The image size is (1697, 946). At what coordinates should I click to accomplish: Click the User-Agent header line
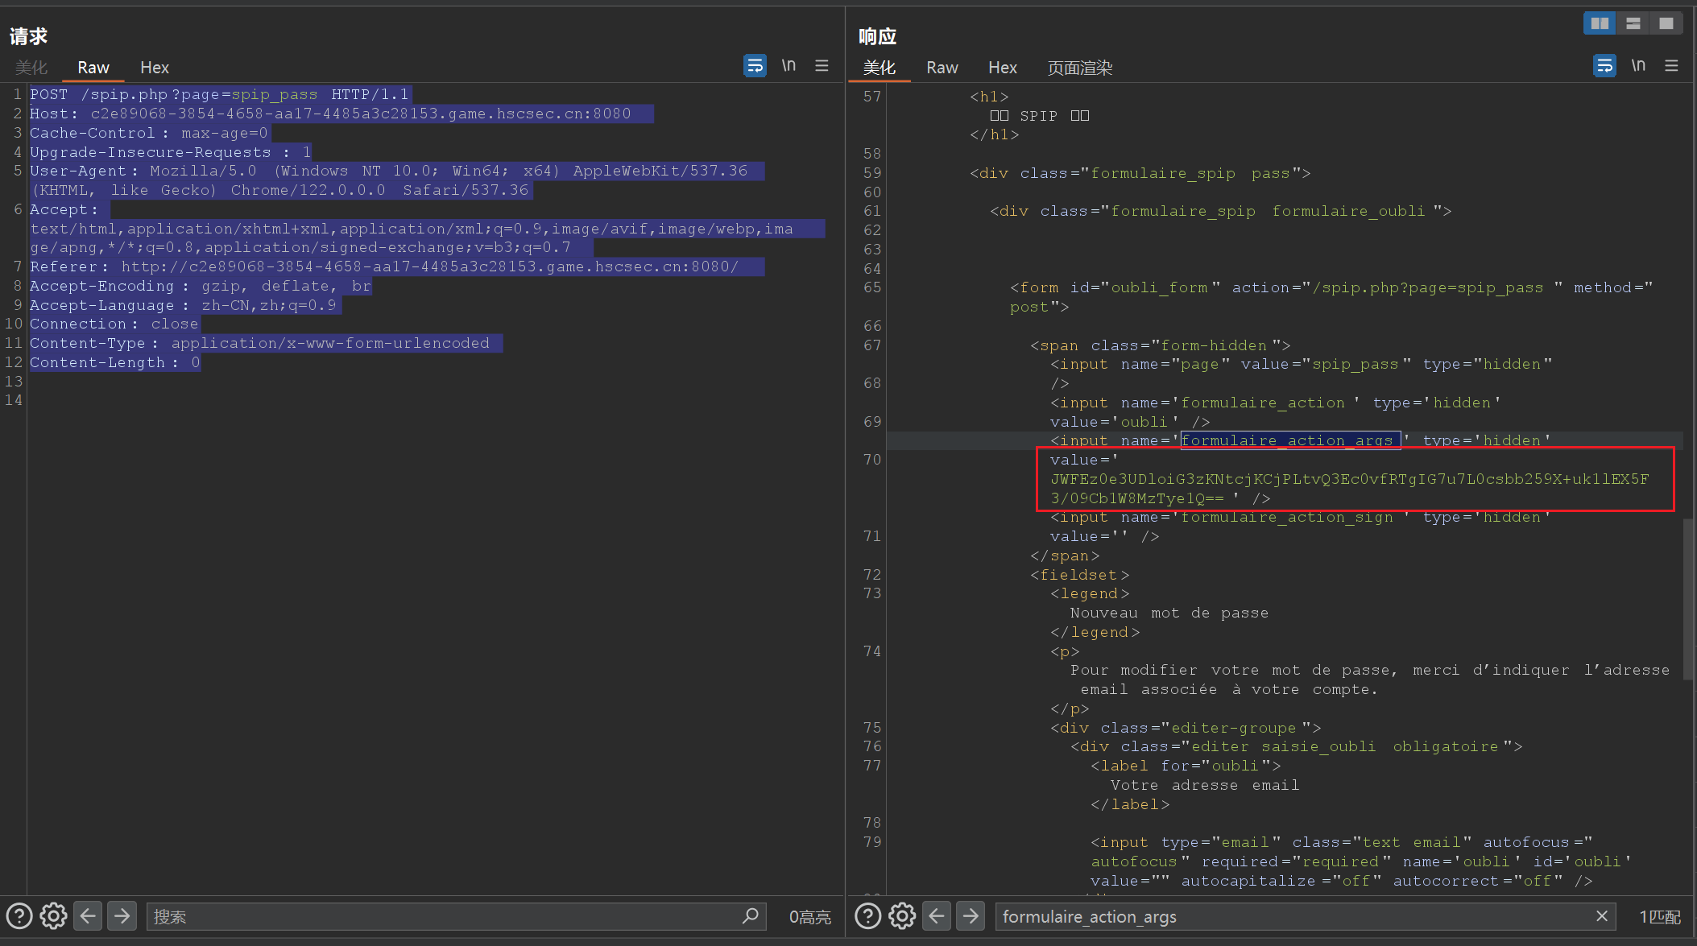pos(389,180)
